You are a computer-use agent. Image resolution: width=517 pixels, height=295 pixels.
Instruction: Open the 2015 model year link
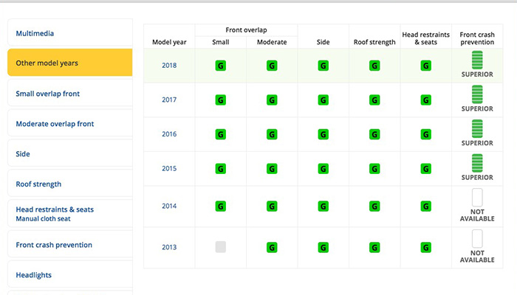(169, 168)
